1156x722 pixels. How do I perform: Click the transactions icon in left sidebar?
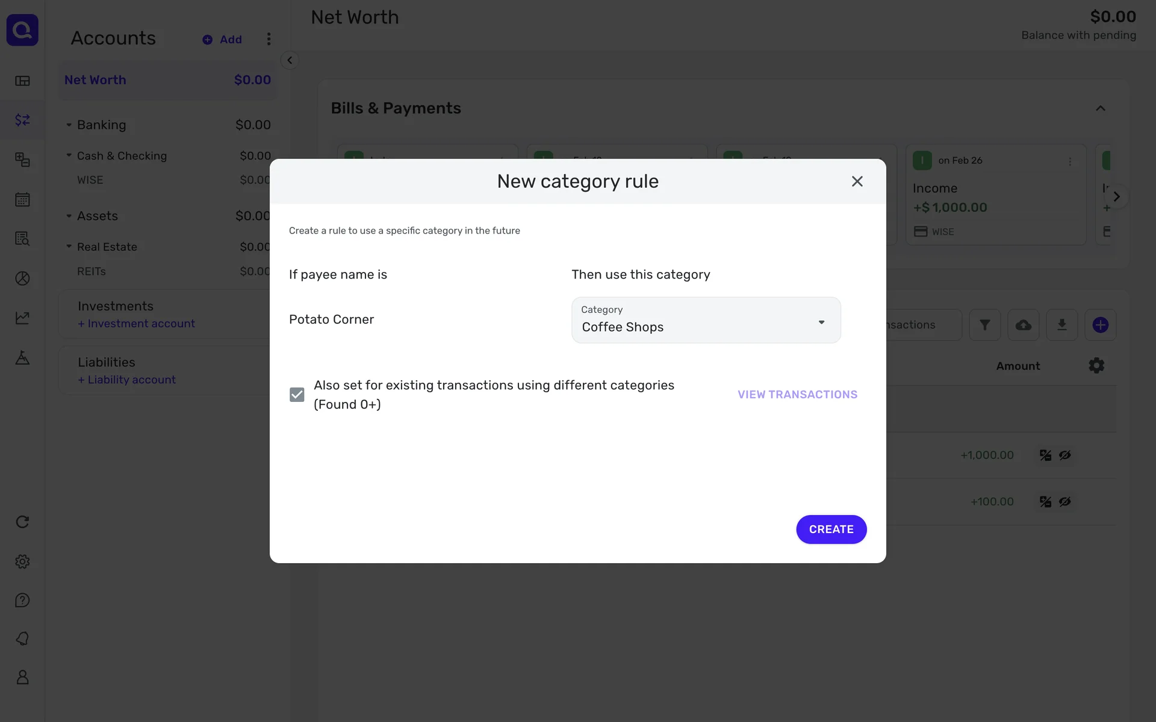click(22, 120)
